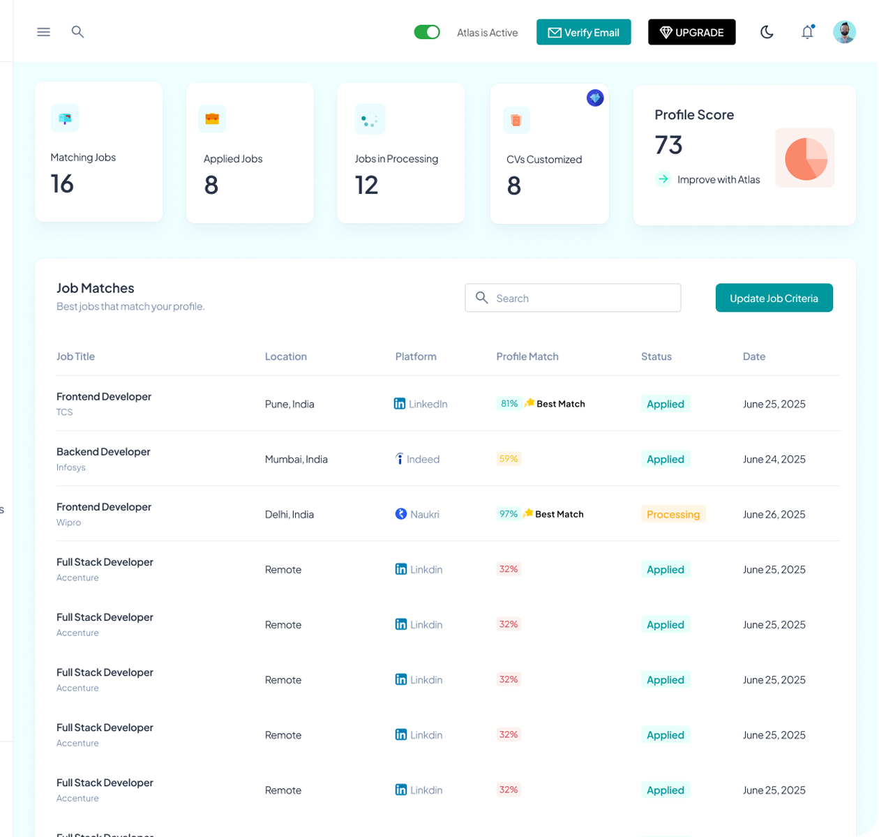Viewport: 879px width, 837px height.
Task: Open the hamburger menu icon
Action: (x=43, y=32)
